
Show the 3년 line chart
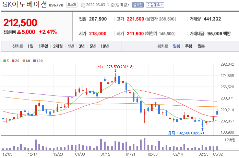click(82, 46)
